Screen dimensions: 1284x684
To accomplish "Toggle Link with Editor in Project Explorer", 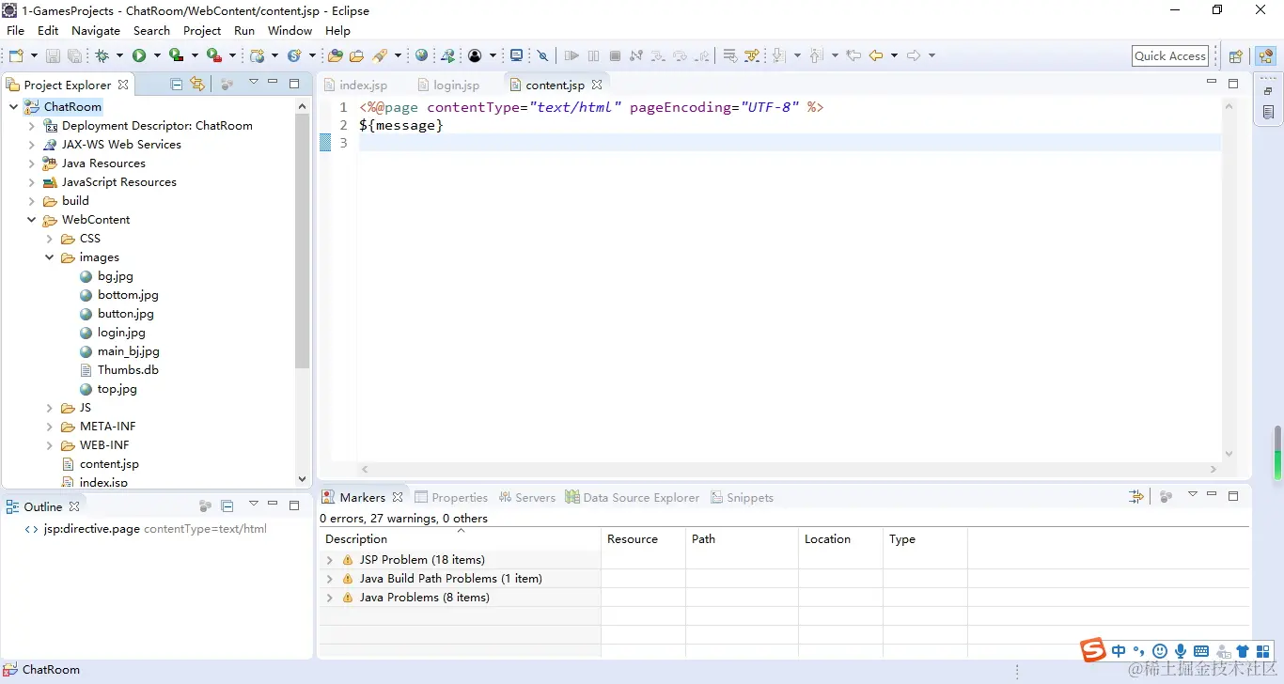I will 197,84.
